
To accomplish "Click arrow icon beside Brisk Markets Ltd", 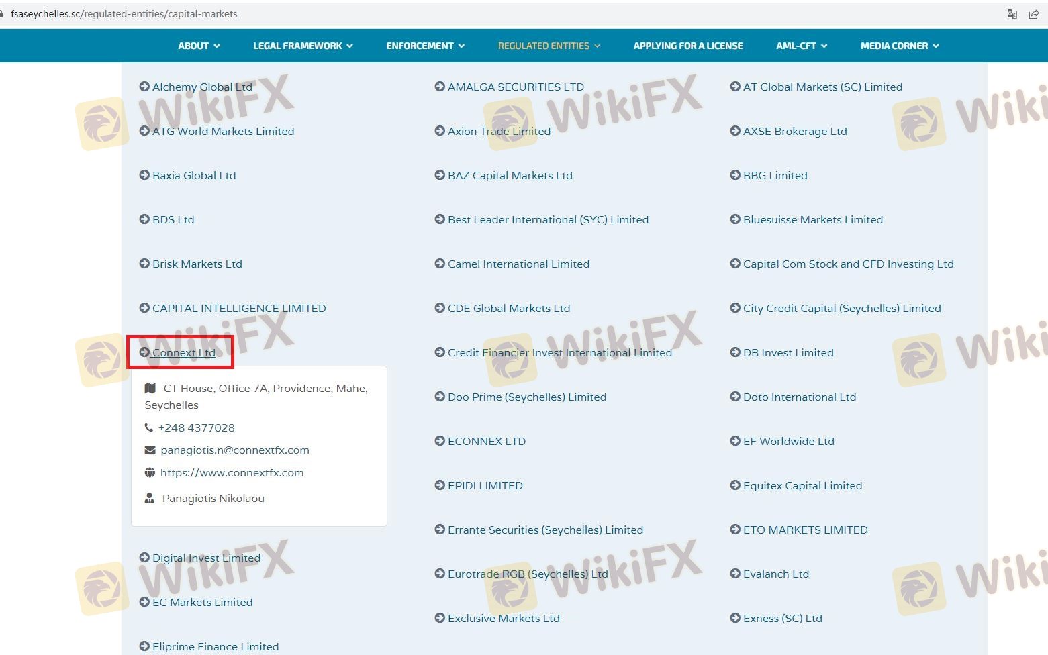I will click(144, 264).
